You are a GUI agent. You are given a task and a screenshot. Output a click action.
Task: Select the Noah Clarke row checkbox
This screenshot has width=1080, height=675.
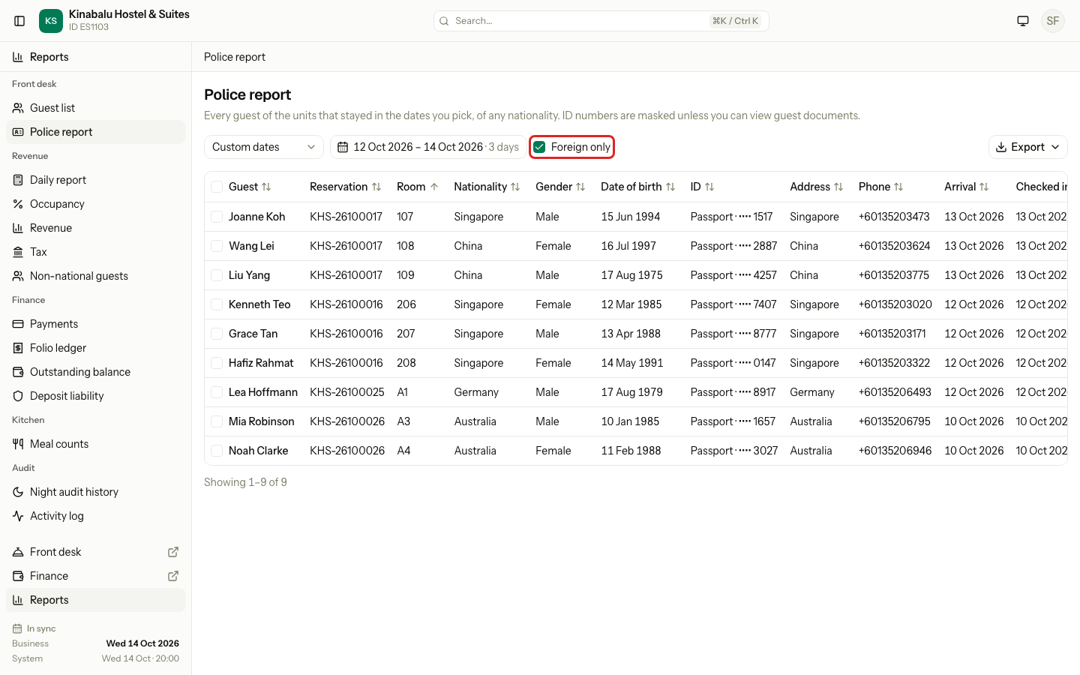coord(217,451)
